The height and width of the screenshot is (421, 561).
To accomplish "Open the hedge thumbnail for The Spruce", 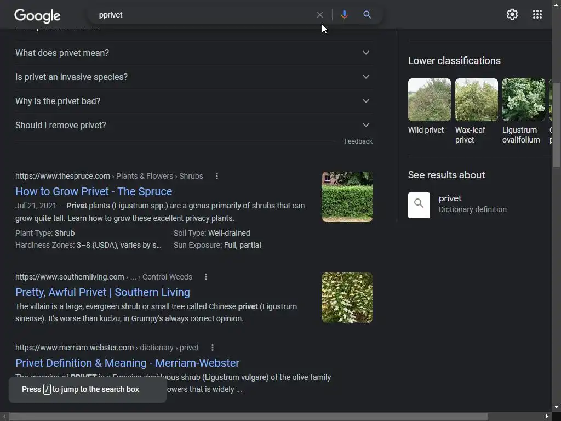I will [x=347, y=197].
